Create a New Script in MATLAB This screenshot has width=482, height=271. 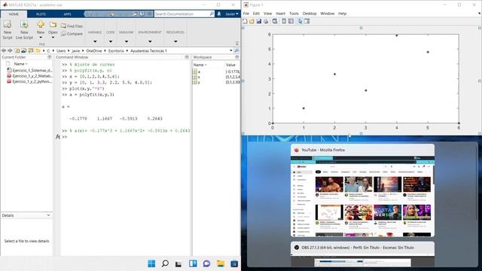[8, 30]
